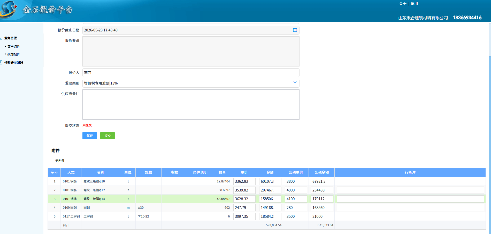The image size is (491, 234).
Task: Edit 含税单价 for 工字钢 row
Action: coord(296,216)
